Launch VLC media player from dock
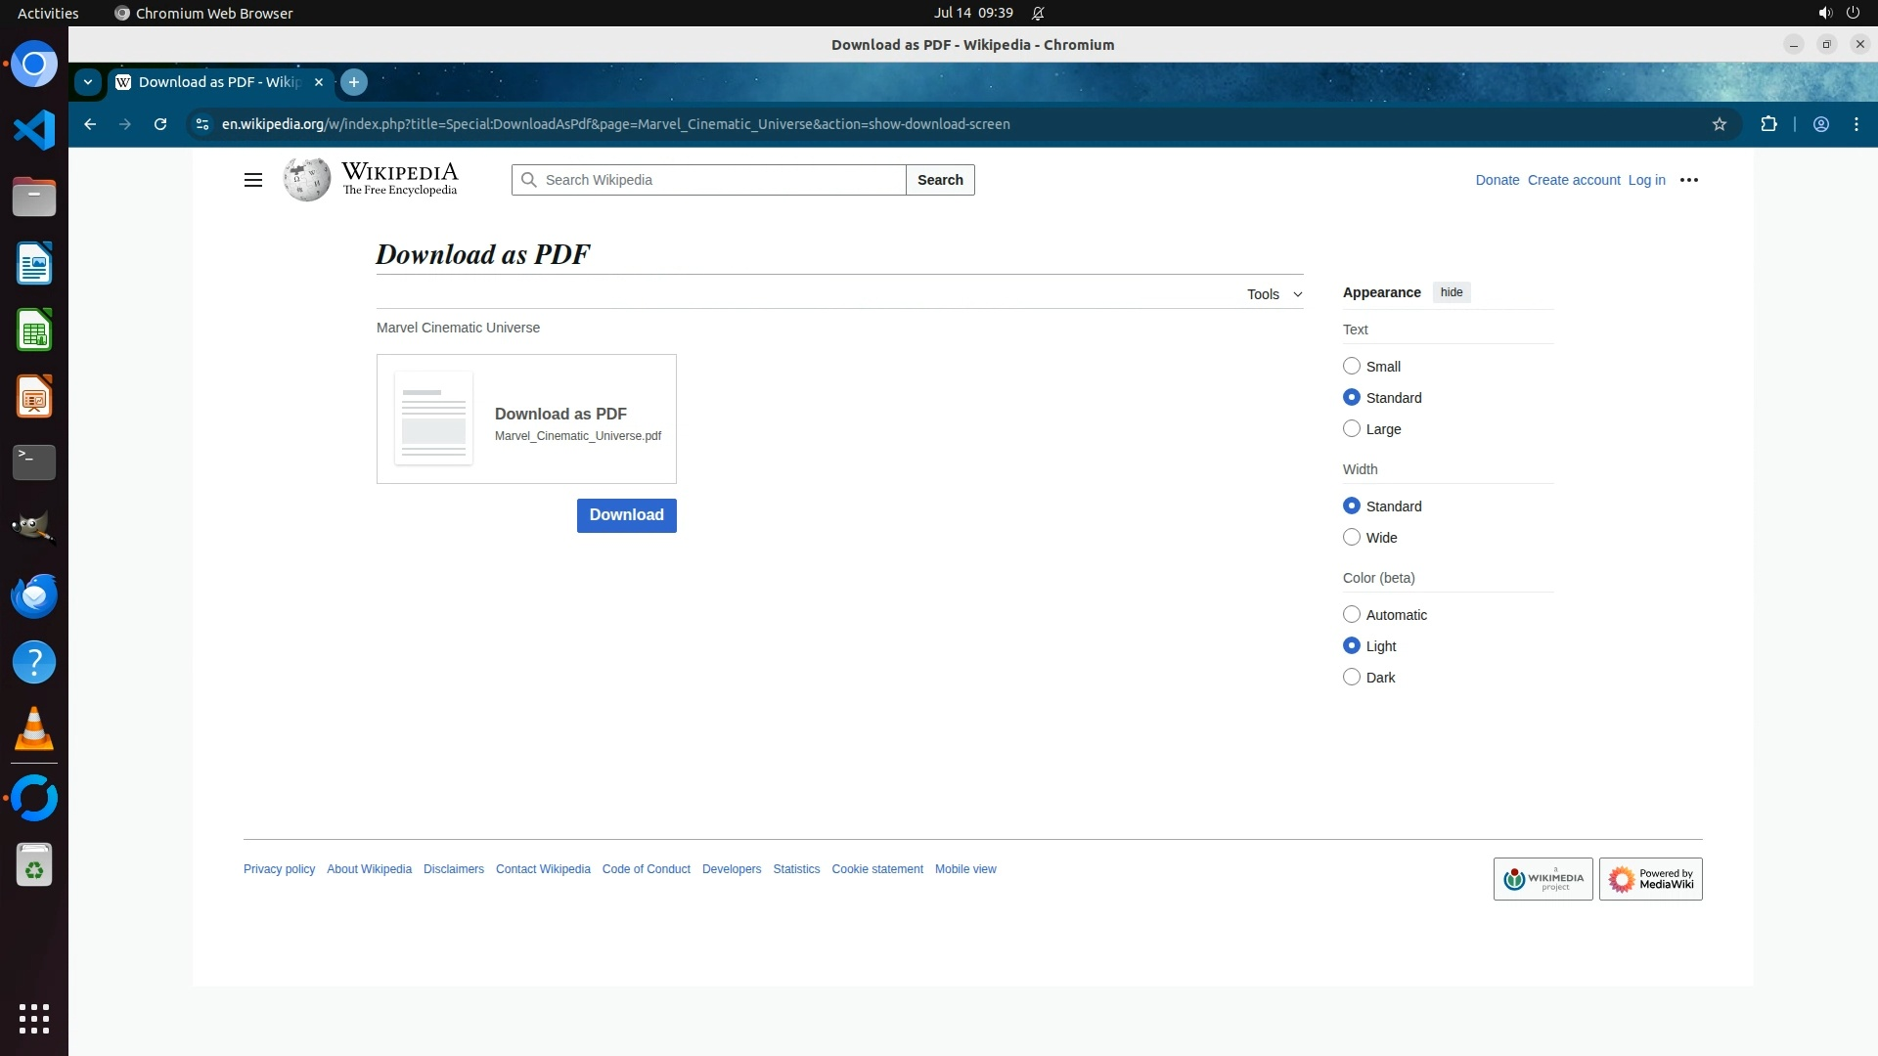Viewport: 1878px width, 1056px height. pos(34,728)
